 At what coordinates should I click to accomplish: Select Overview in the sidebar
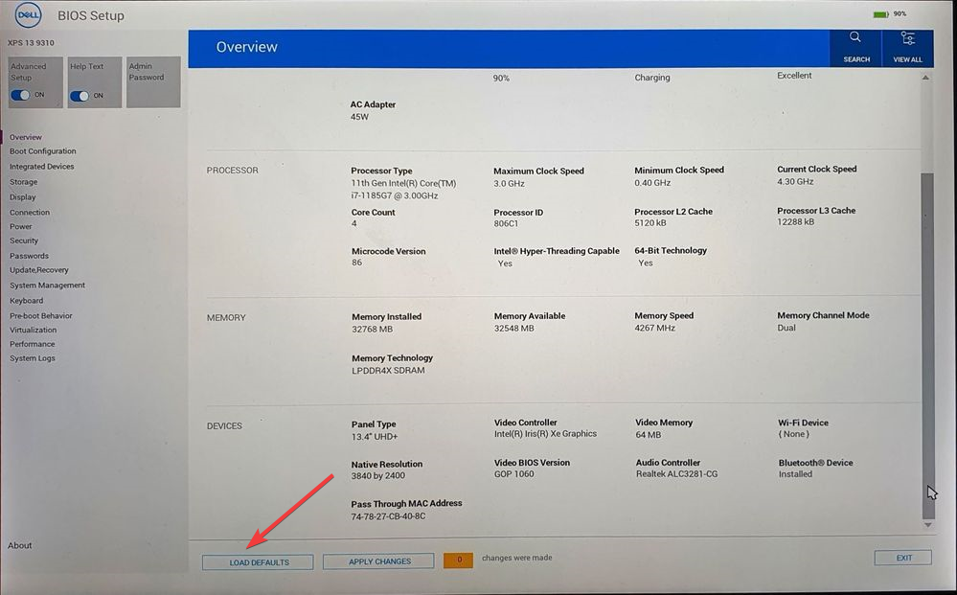point(26,137)
